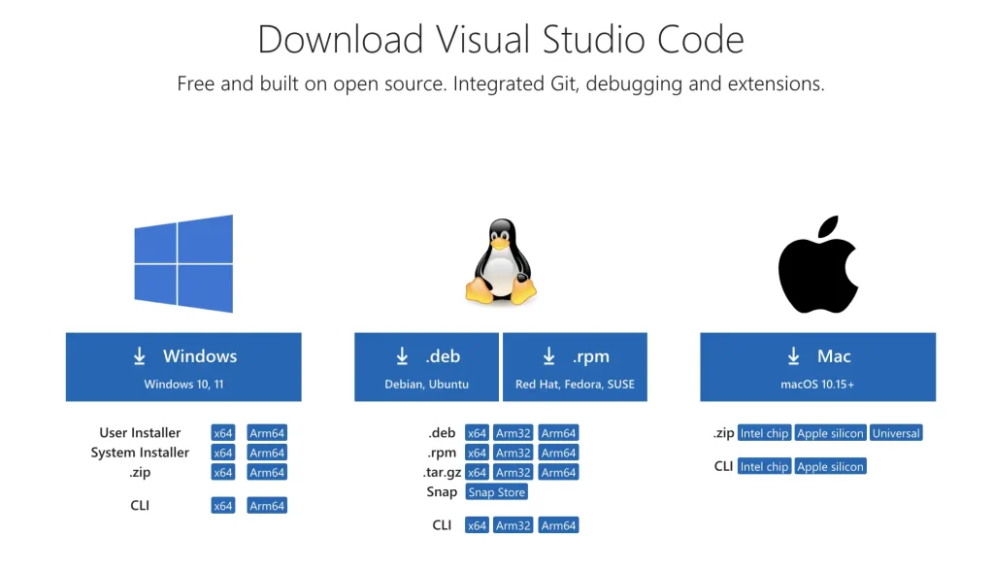Click the Apple logo icon
This screenshot has width=994, height=571.
point(817,264)
